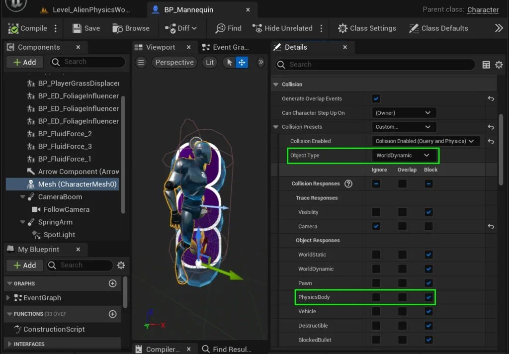Screen dimensions: 509x354
Task: Reset Camera trace response to default
Action: pyautogui.click(x=491, y=226)
